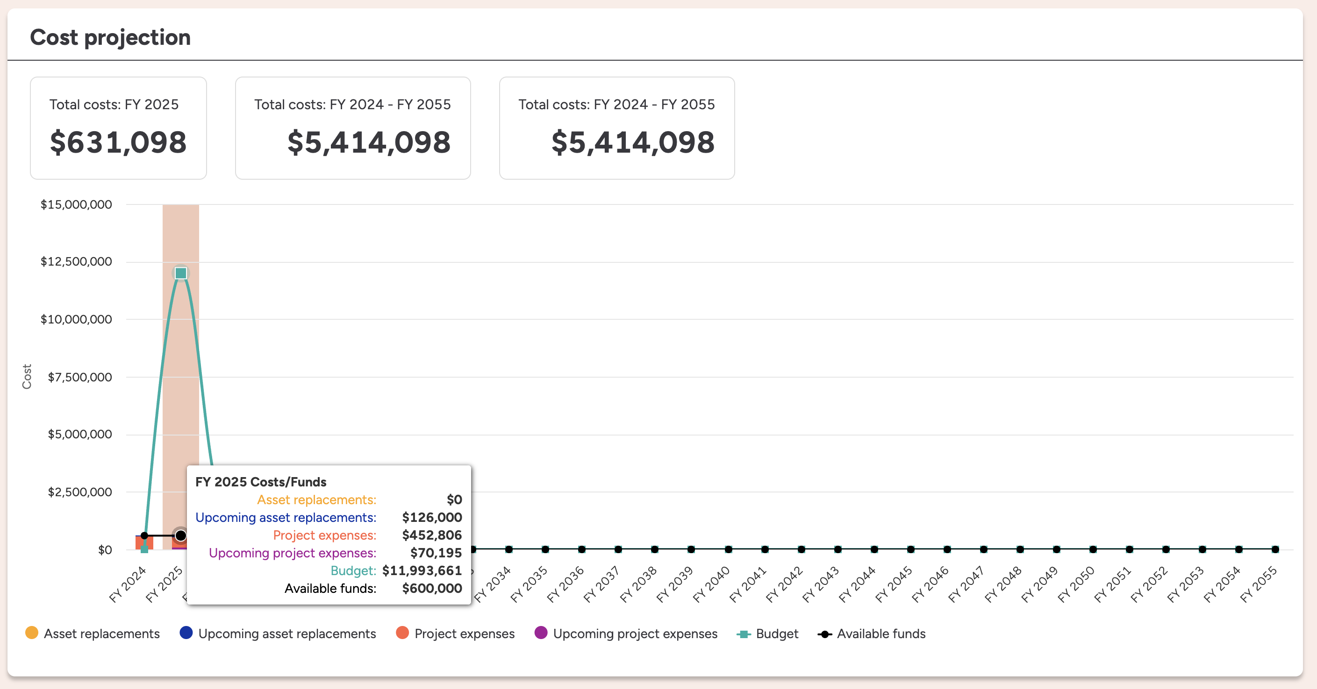Click the Budget square marker at FY 2025 peak
Viewport: 1317px width, 689px height.
(180, 273)
